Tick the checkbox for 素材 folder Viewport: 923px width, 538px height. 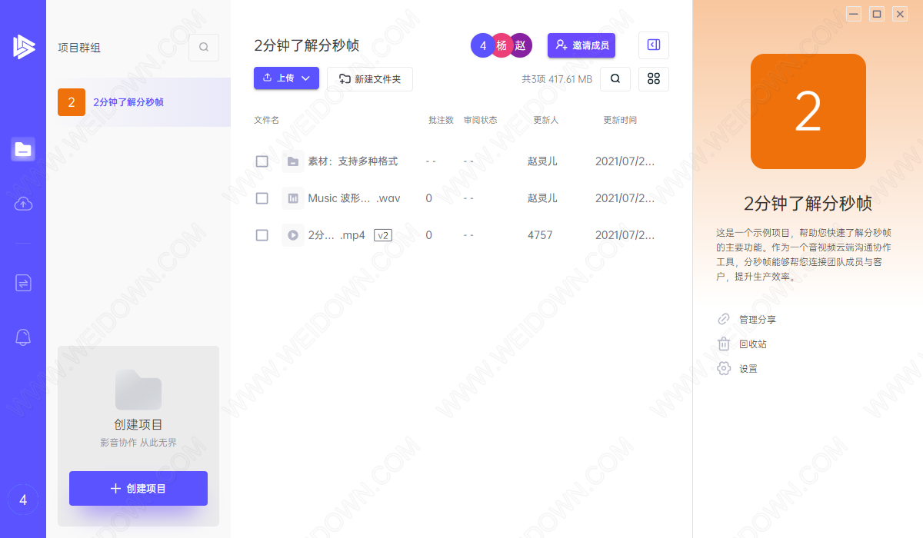point(262,161)
